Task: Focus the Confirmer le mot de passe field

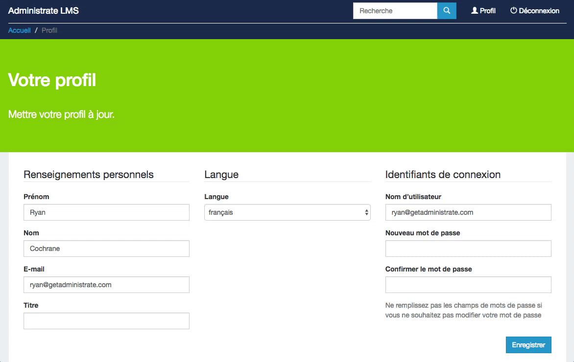Action: tap(468, 285)
